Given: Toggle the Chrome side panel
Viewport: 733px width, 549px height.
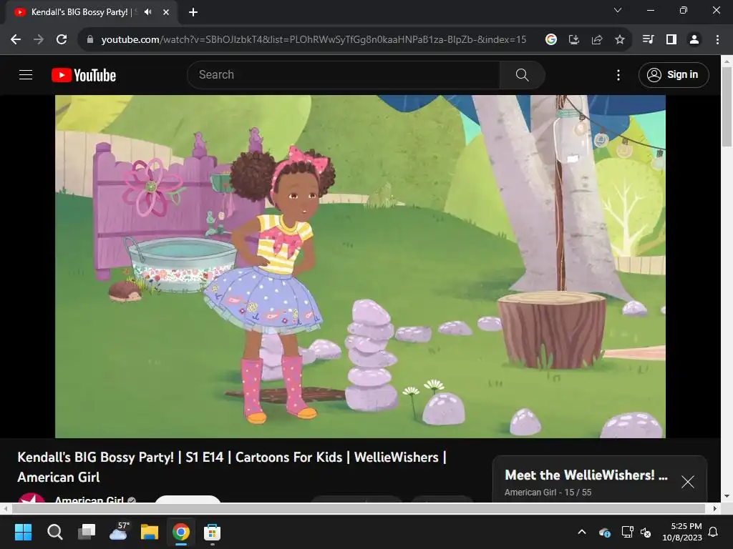Looking at the screenshot, I should click(671, 40).
